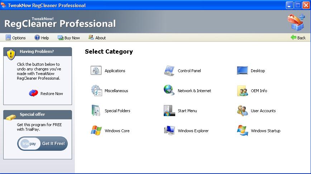Viewport: 311px width, 174px height.
Task: Choose Buy Now in the toolbar
Action: point(72,38)
